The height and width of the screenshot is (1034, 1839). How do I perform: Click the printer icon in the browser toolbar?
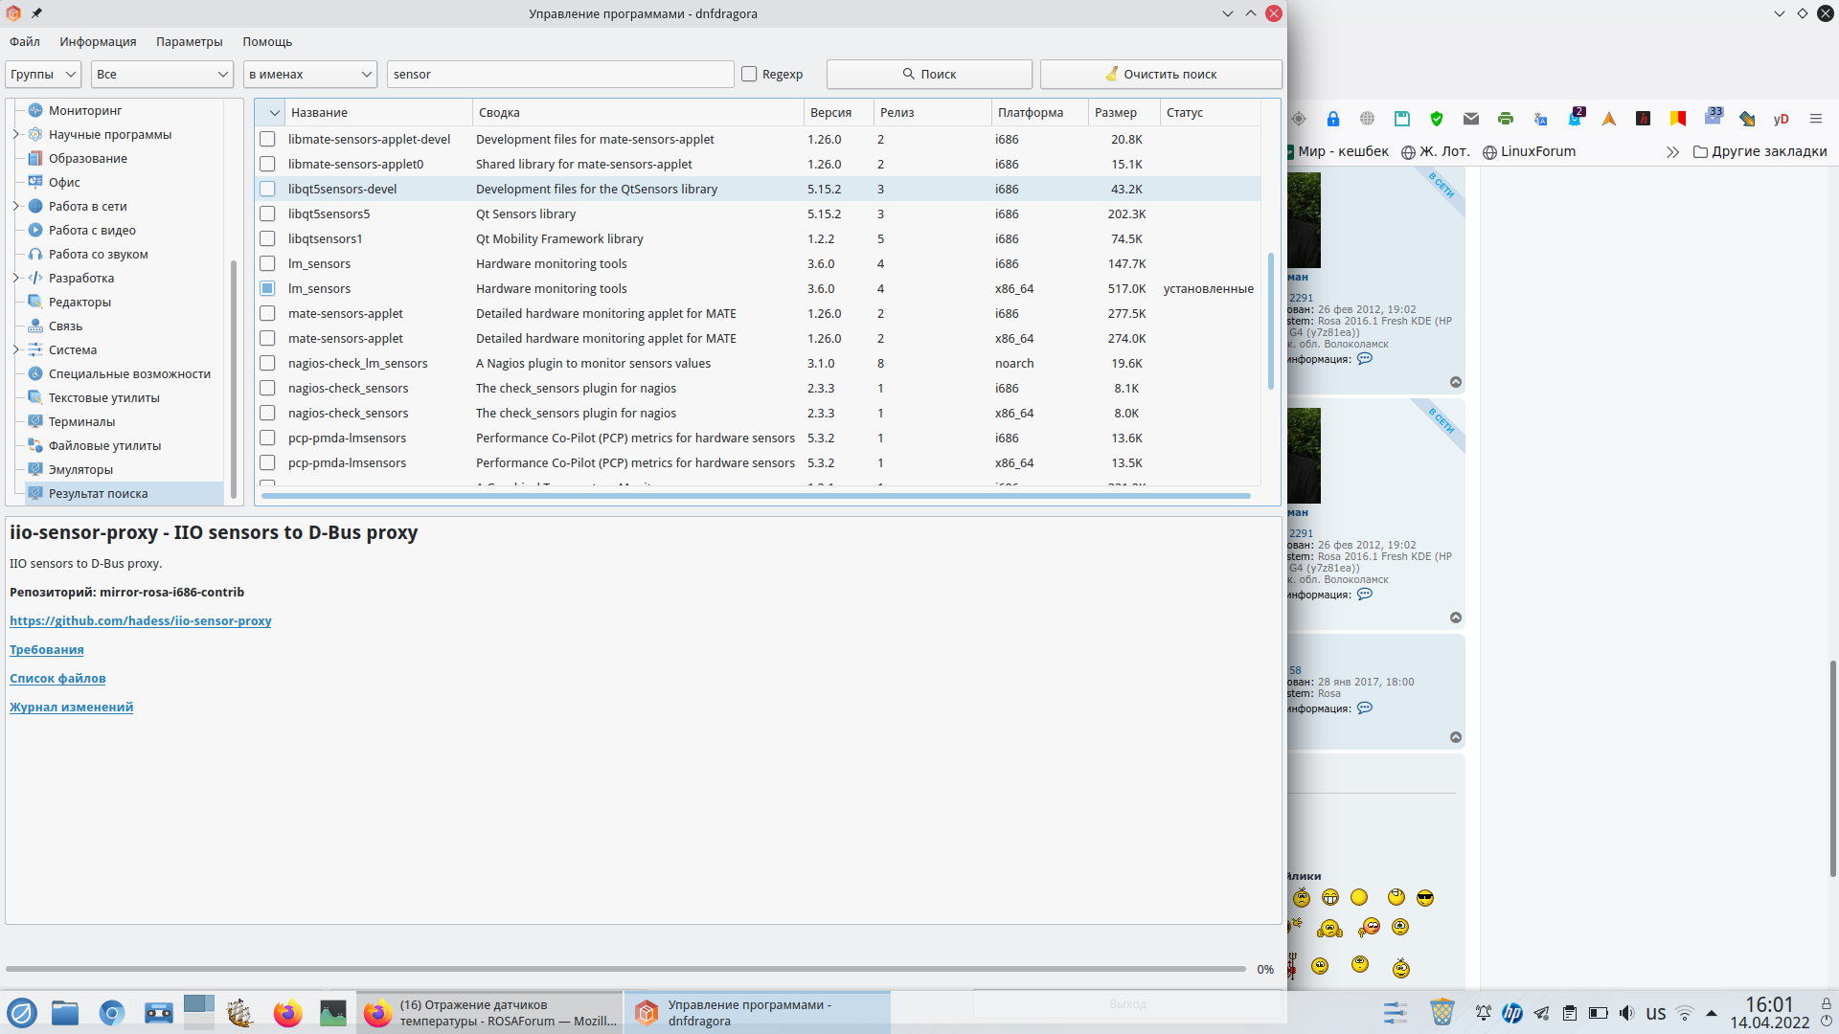click(1506, 119)
